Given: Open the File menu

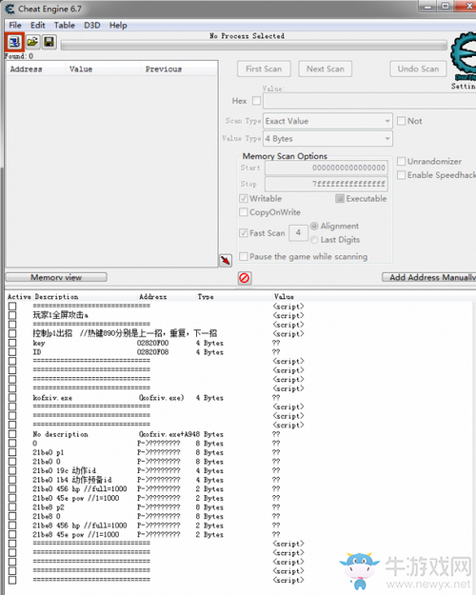Looking at the screenshot, I should (x=15, y=26).
